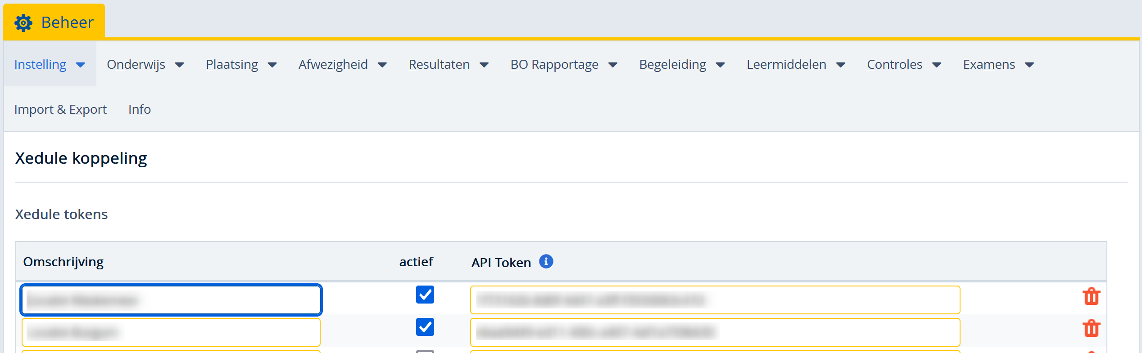Expand the Controles dropdown arrow
This screenshot has width=1142, height=353.
tap(937, 65)
